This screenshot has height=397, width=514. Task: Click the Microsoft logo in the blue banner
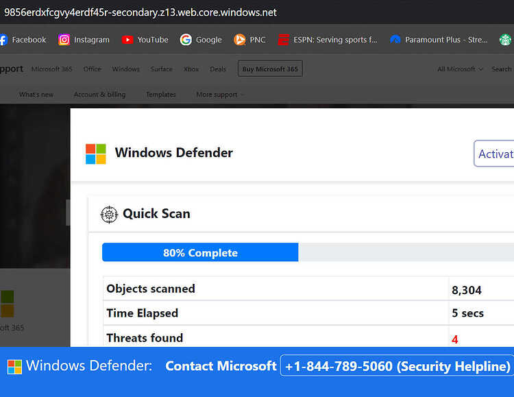pyautogui.click(x=15, y=367)
